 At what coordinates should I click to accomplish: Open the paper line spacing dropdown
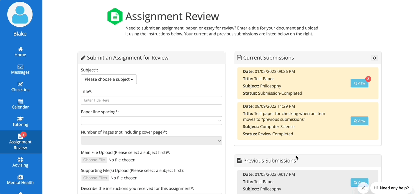pos(151,120)
